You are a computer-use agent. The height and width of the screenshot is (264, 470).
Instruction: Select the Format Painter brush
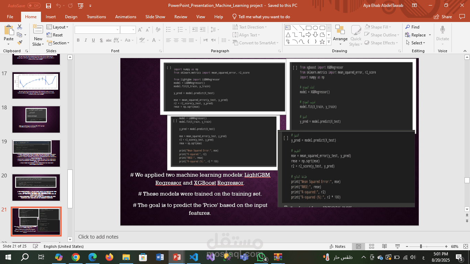20,43
